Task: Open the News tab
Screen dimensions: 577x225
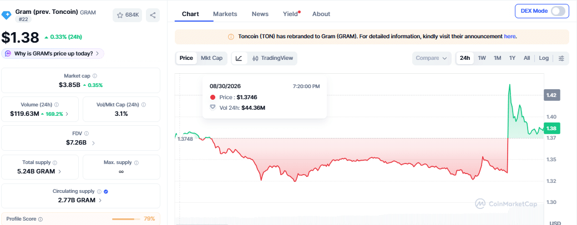Action: coord(260,14)
